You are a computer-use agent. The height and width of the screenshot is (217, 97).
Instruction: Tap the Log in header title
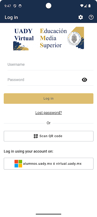click(11, 17)
